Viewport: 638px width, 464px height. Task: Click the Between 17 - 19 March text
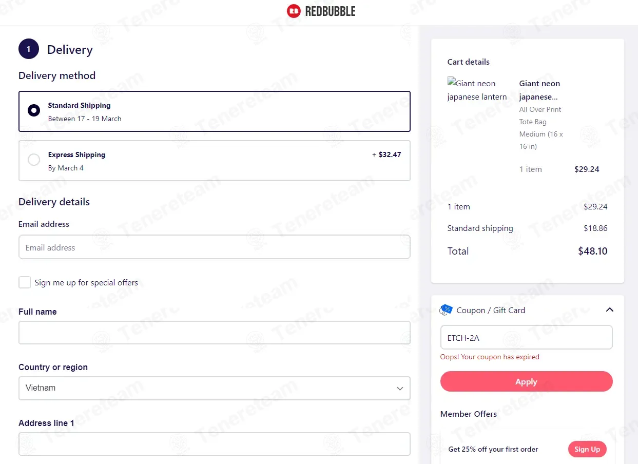[85, 119]
